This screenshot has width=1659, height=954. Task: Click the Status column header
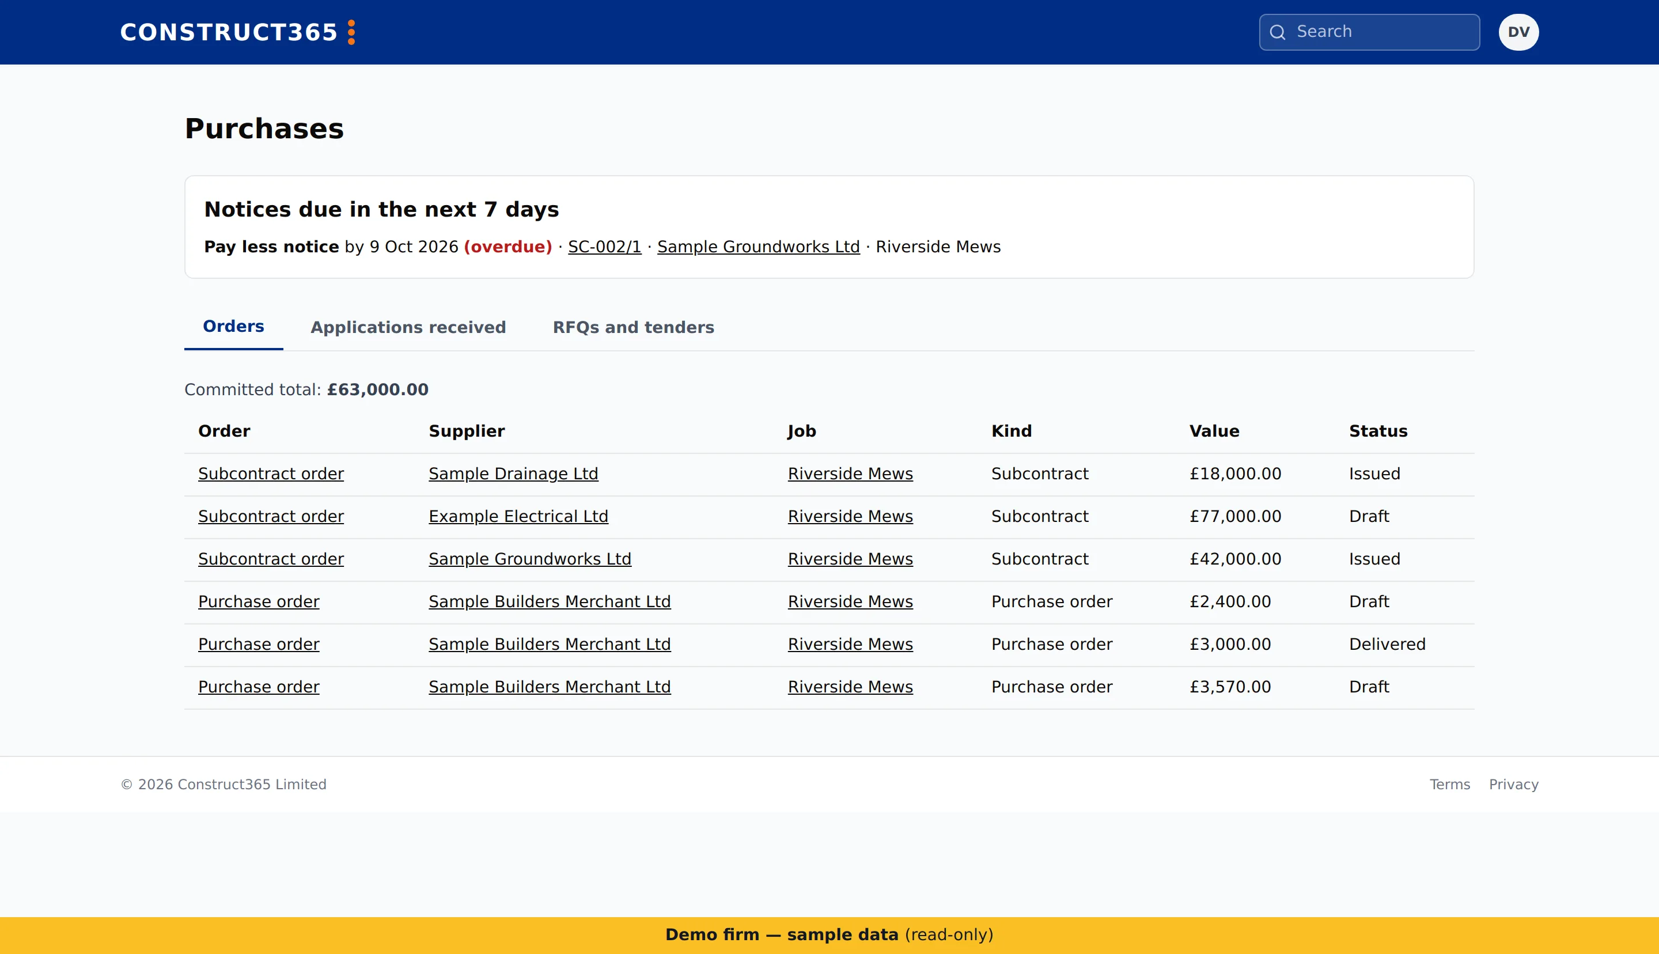[x=1378, y=431]
